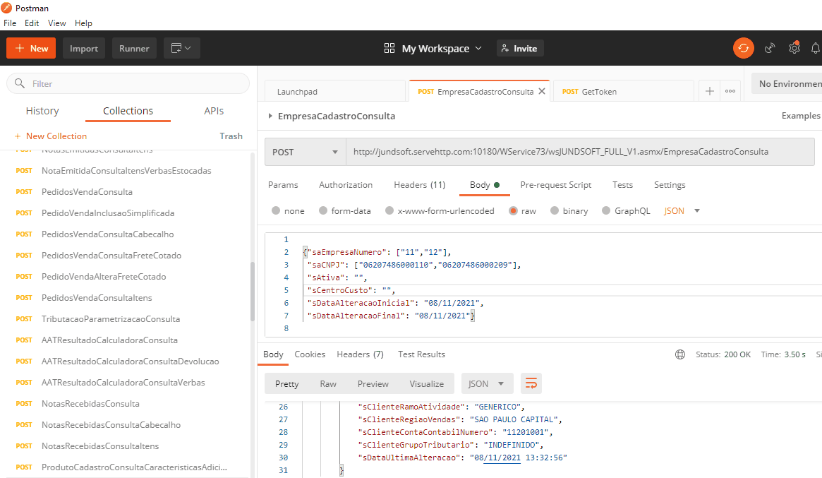Close the EmpresaCadastroConsulta tab

click(542, 91)
